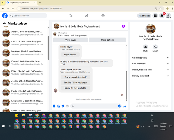Click the View buyer button
The height and width of the screenshot is (140, 174).
tap(71, 40)
